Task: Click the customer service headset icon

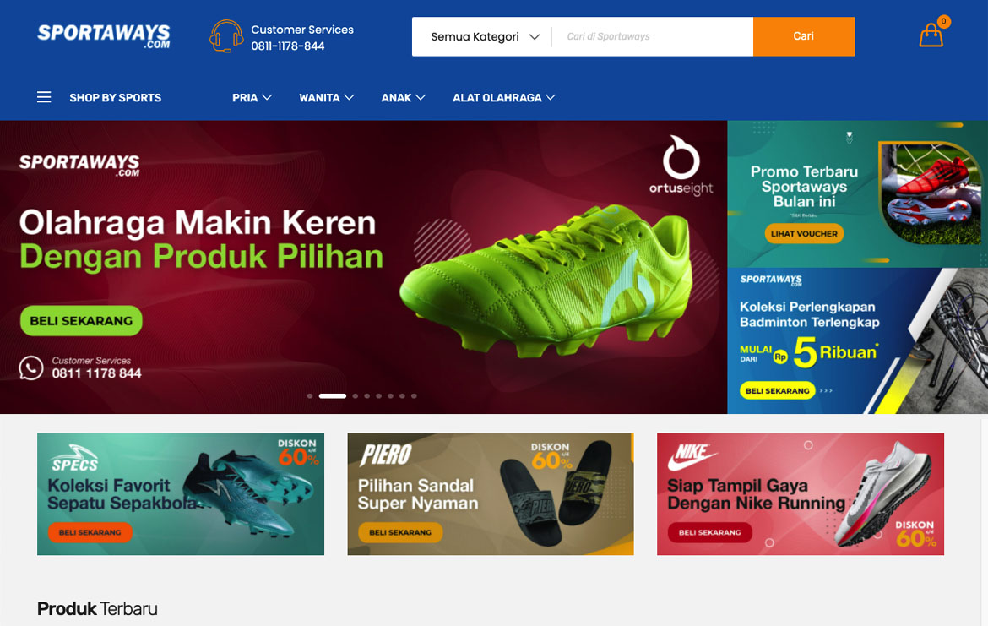Action: point(226,36)
